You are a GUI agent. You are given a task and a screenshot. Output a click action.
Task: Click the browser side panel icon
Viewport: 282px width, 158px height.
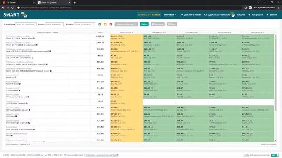[x=245, y=8]
